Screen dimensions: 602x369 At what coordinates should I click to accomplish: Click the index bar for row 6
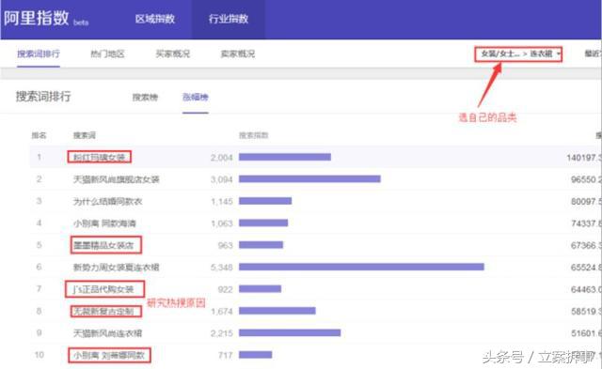click(x=361, y=267)
